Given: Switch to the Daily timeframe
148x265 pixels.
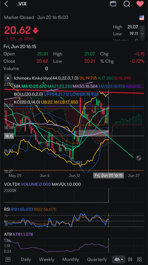Looking at the screenshot, I should 26,259.
